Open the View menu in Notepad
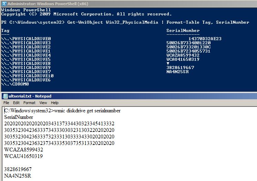257x181 pixels. [43, 103]
